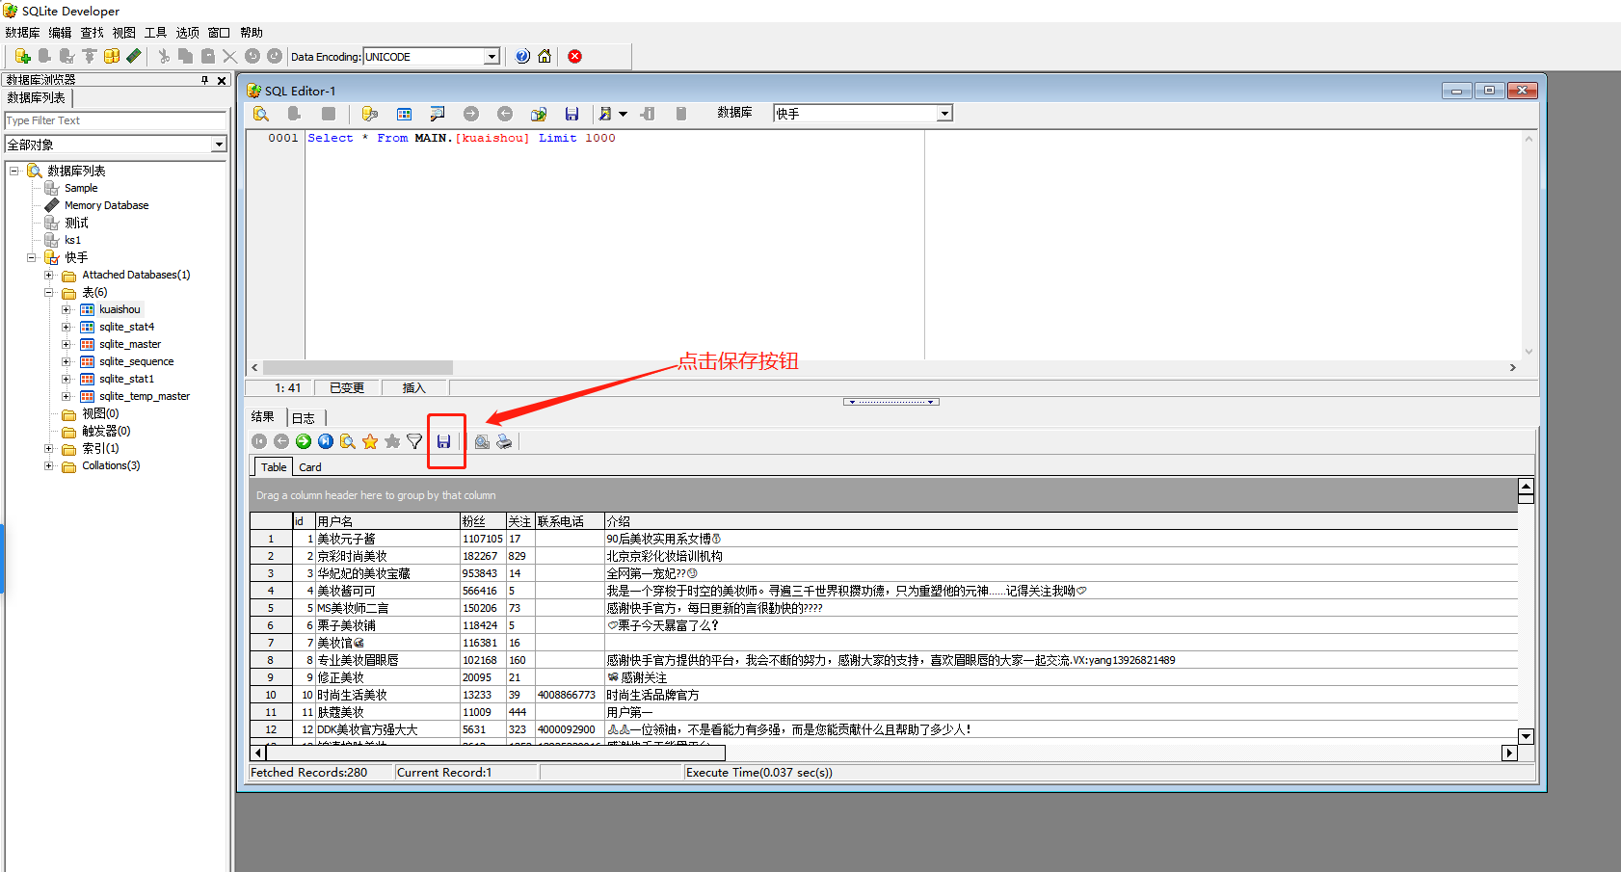Collapse the 表(6) folder

point(49,292)
